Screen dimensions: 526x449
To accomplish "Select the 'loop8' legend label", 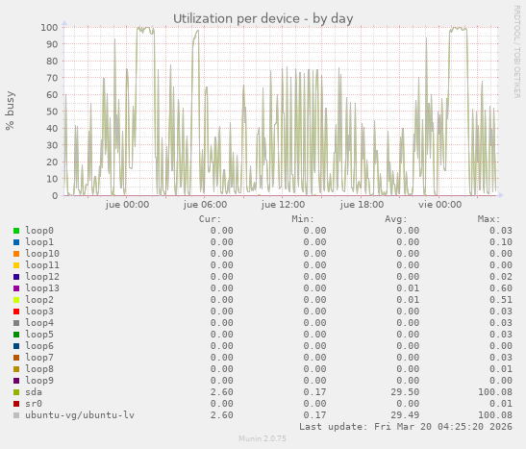I will [x=39, y=369].
